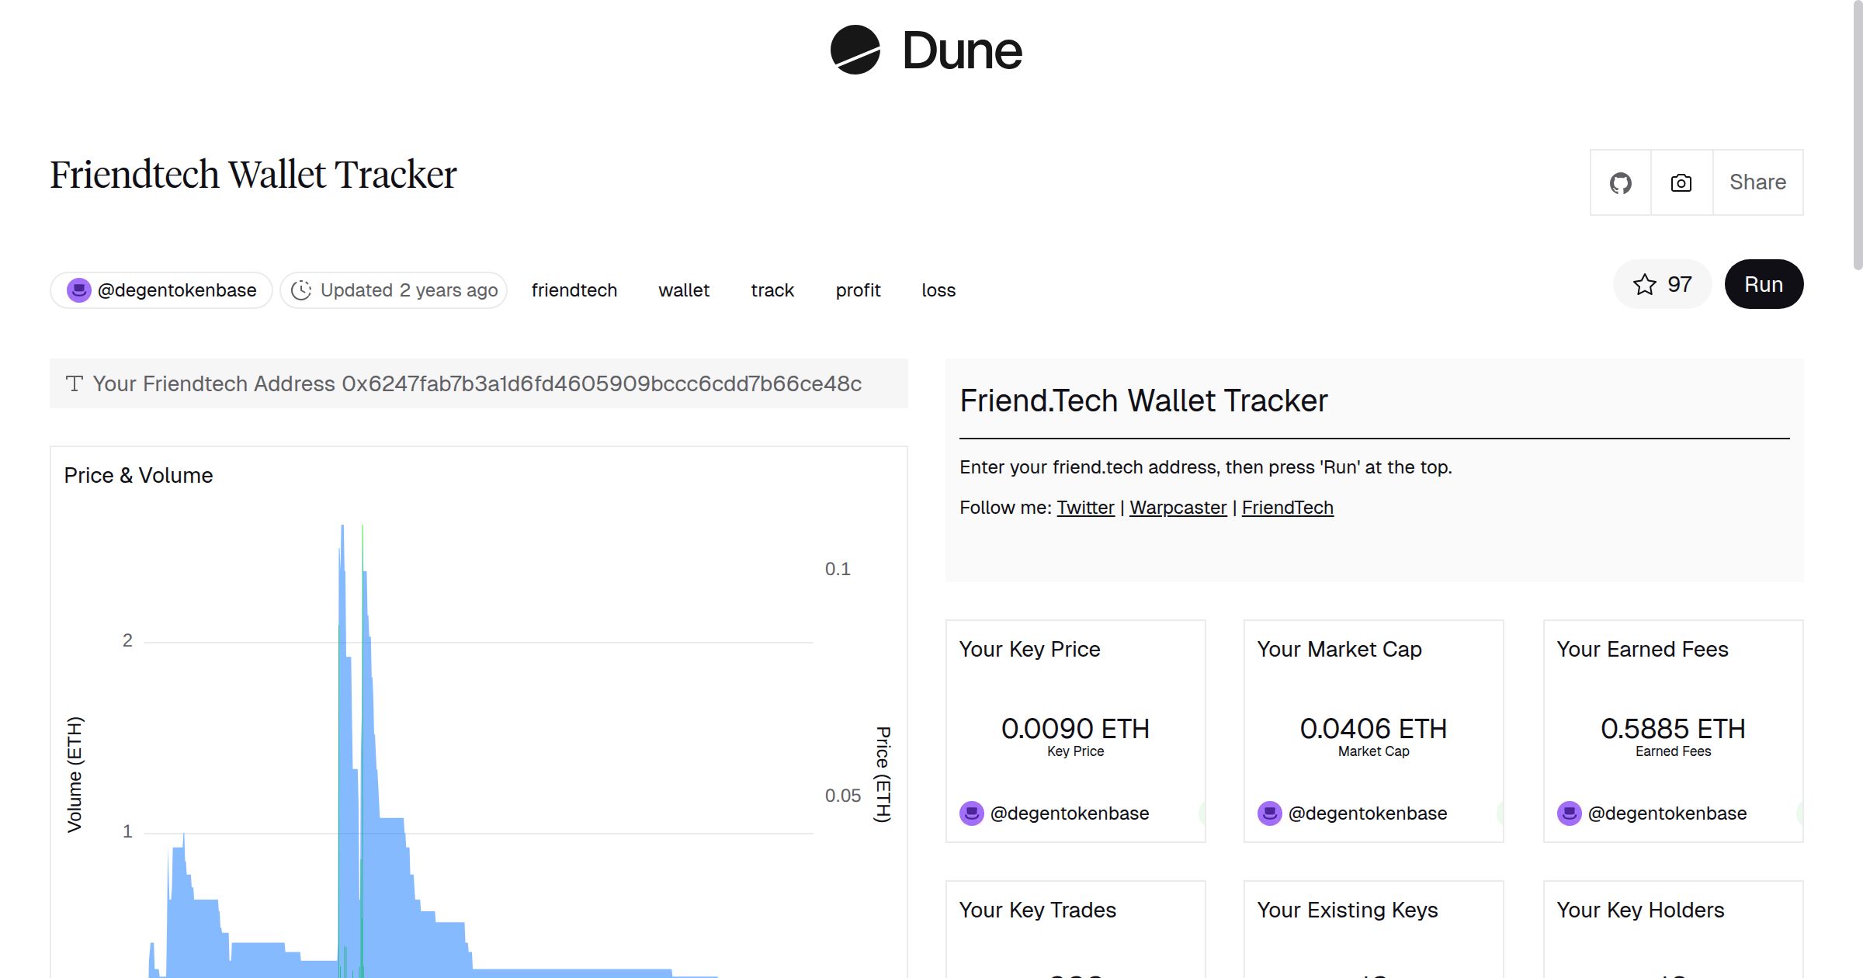
Task: Click the Share button
Action: pos(1757,182)
